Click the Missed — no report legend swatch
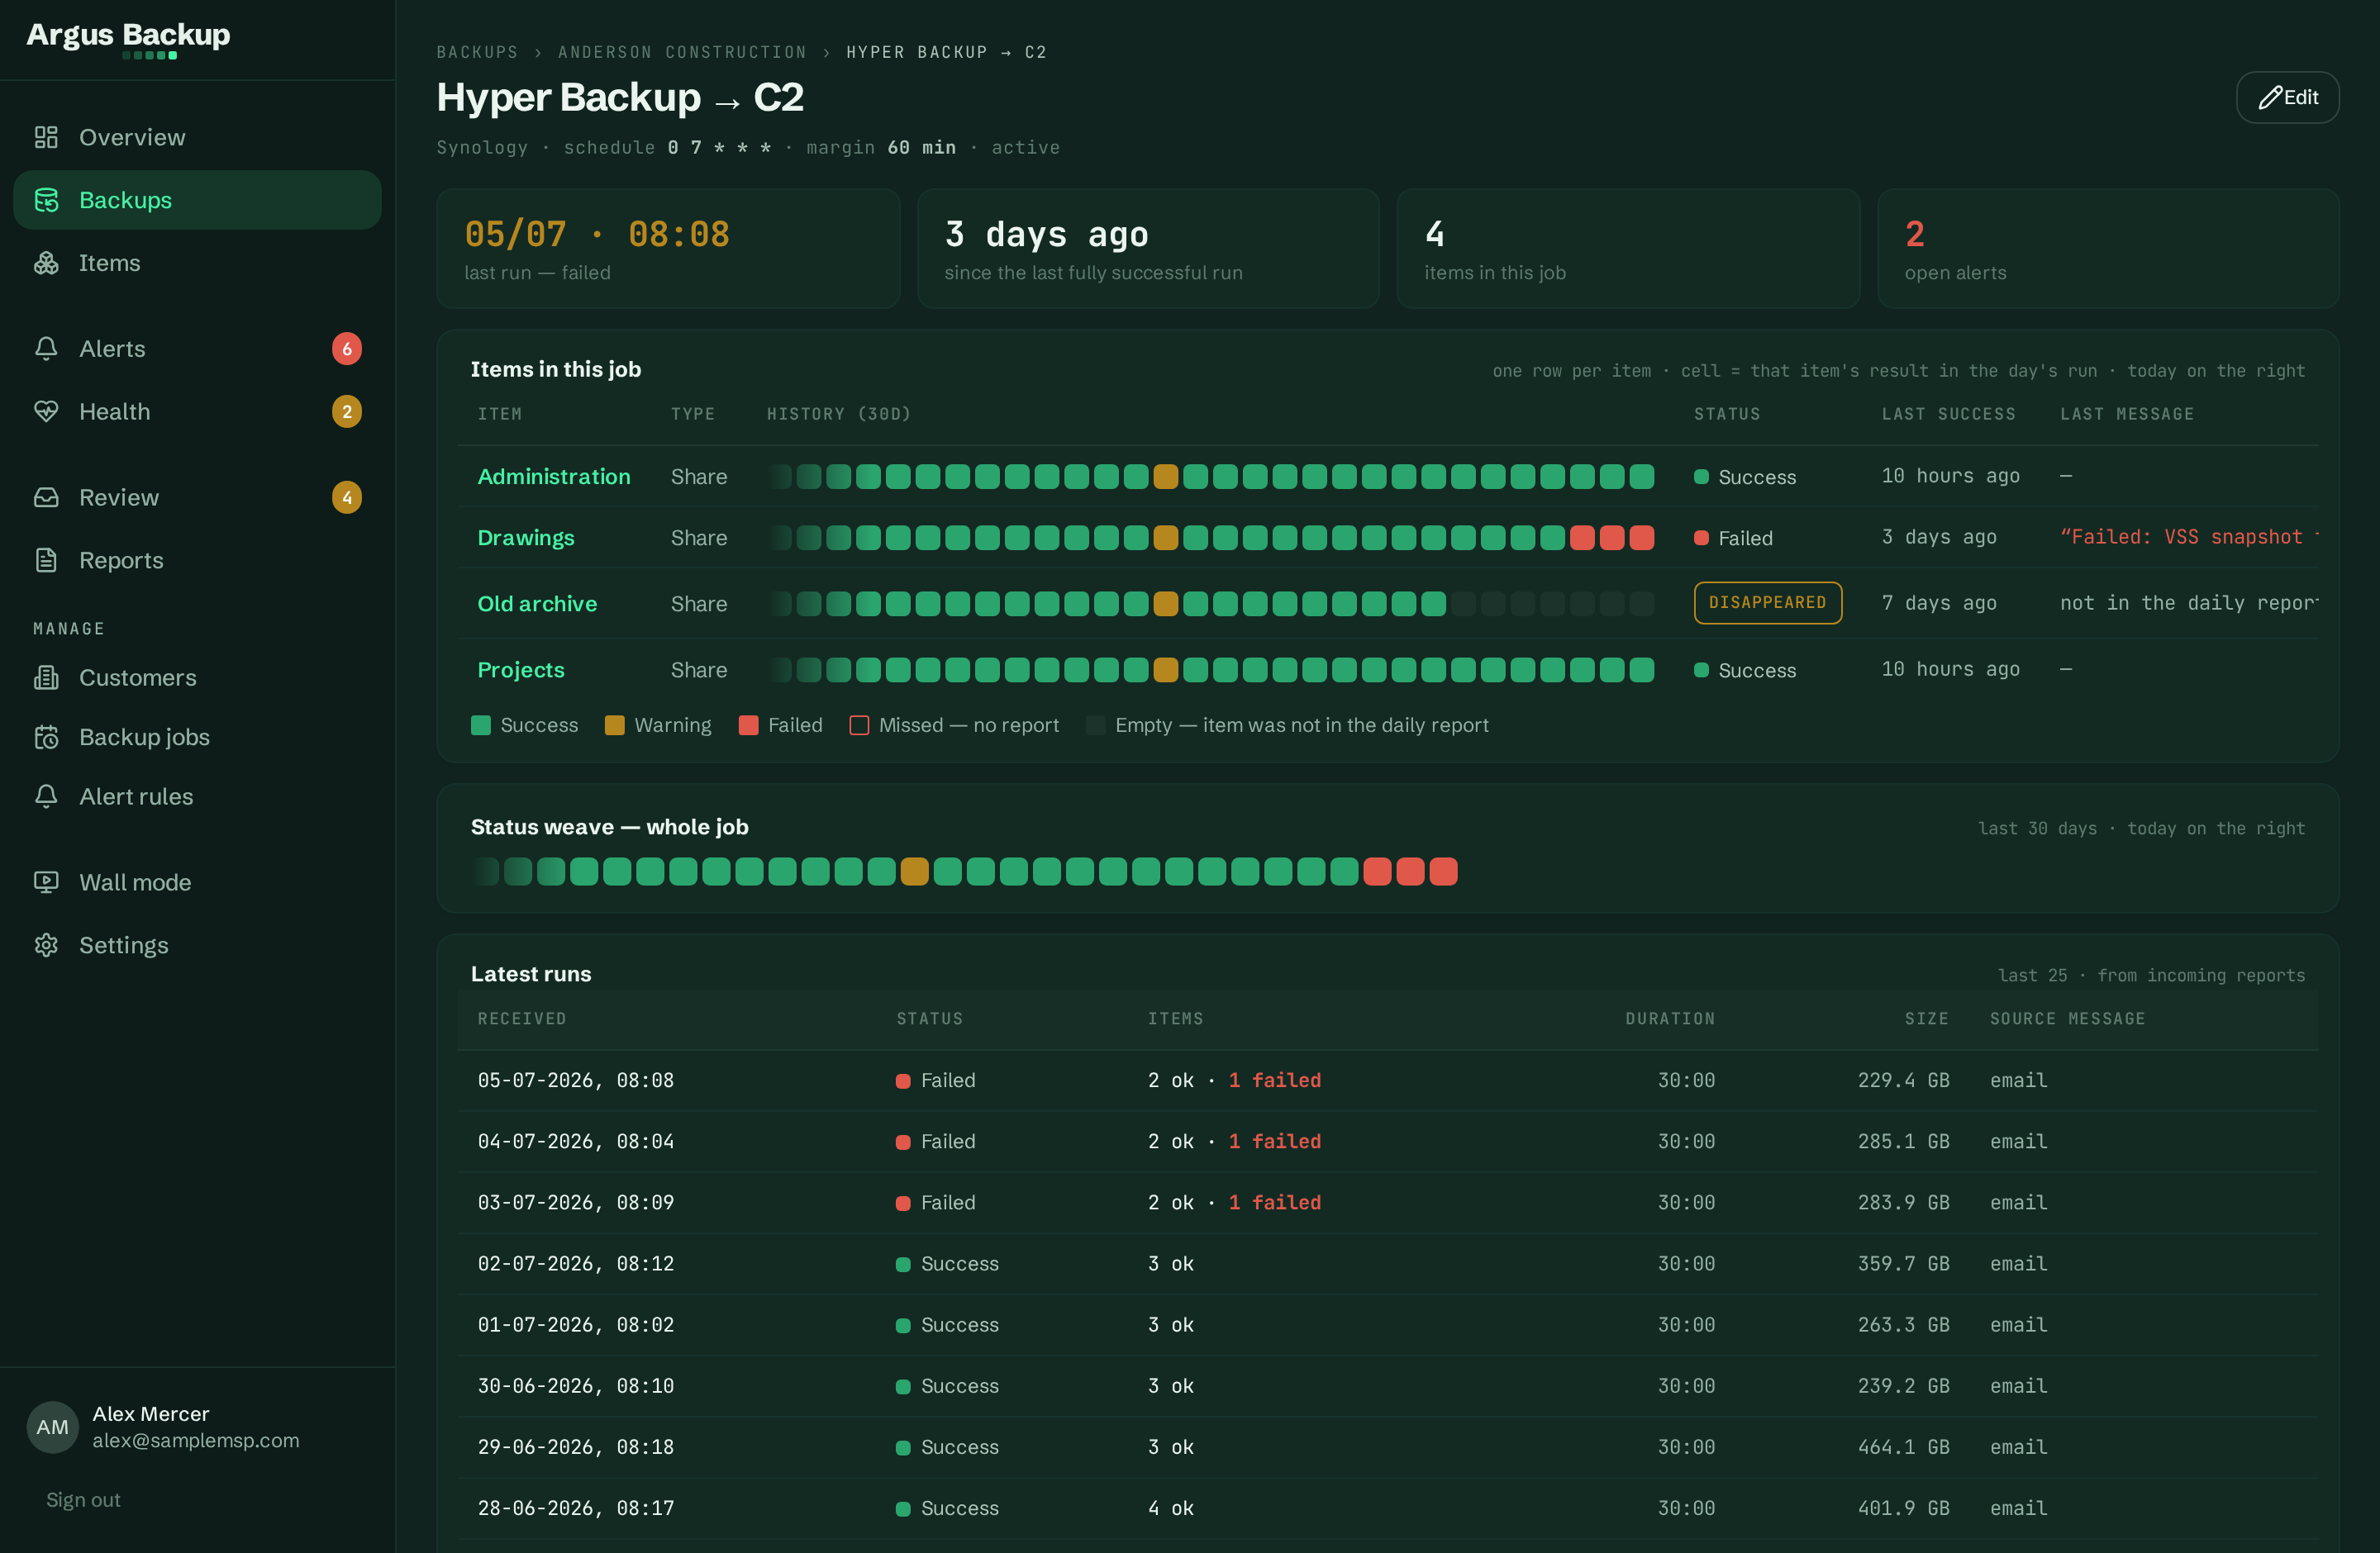 tap(859, 725)
